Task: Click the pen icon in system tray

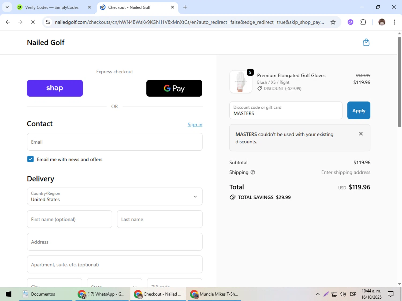Action: (326, 294)
